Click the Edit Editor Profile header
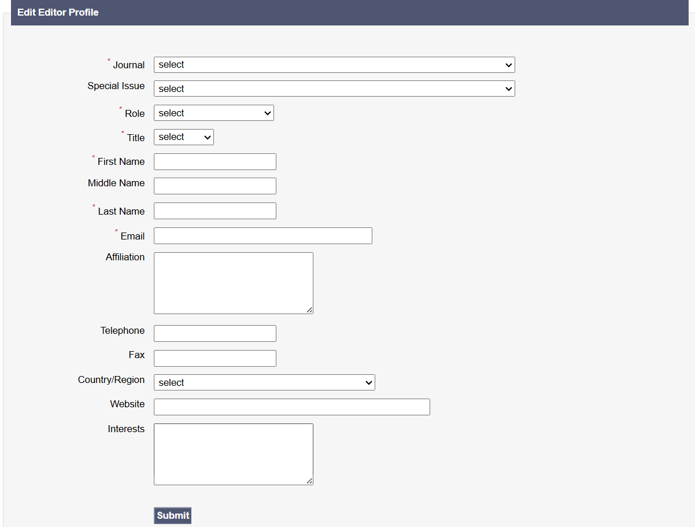Screen dimensions: 695x527 pyautogui.click(x=58, y=12)
